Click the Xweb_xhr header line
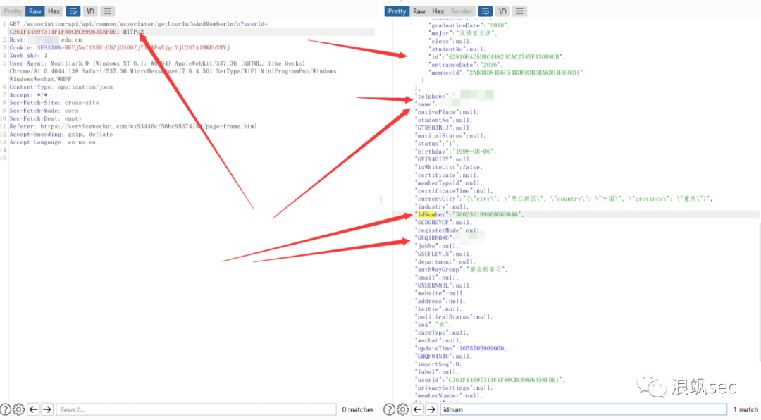This screenshot has width=761, height=420. 28,56
